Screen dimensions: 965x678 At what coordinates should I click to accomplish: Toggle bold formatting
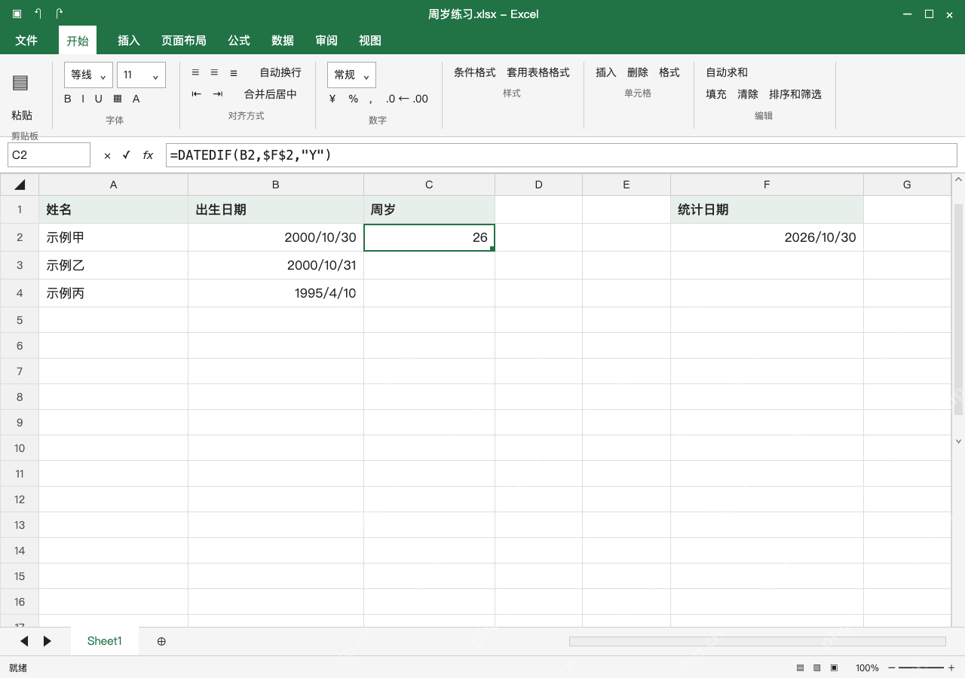(x=68, y=99)
